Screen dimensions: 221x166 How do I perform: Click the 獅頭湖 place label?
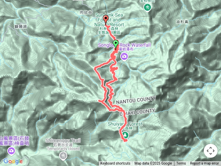click(x=21, y=26)
